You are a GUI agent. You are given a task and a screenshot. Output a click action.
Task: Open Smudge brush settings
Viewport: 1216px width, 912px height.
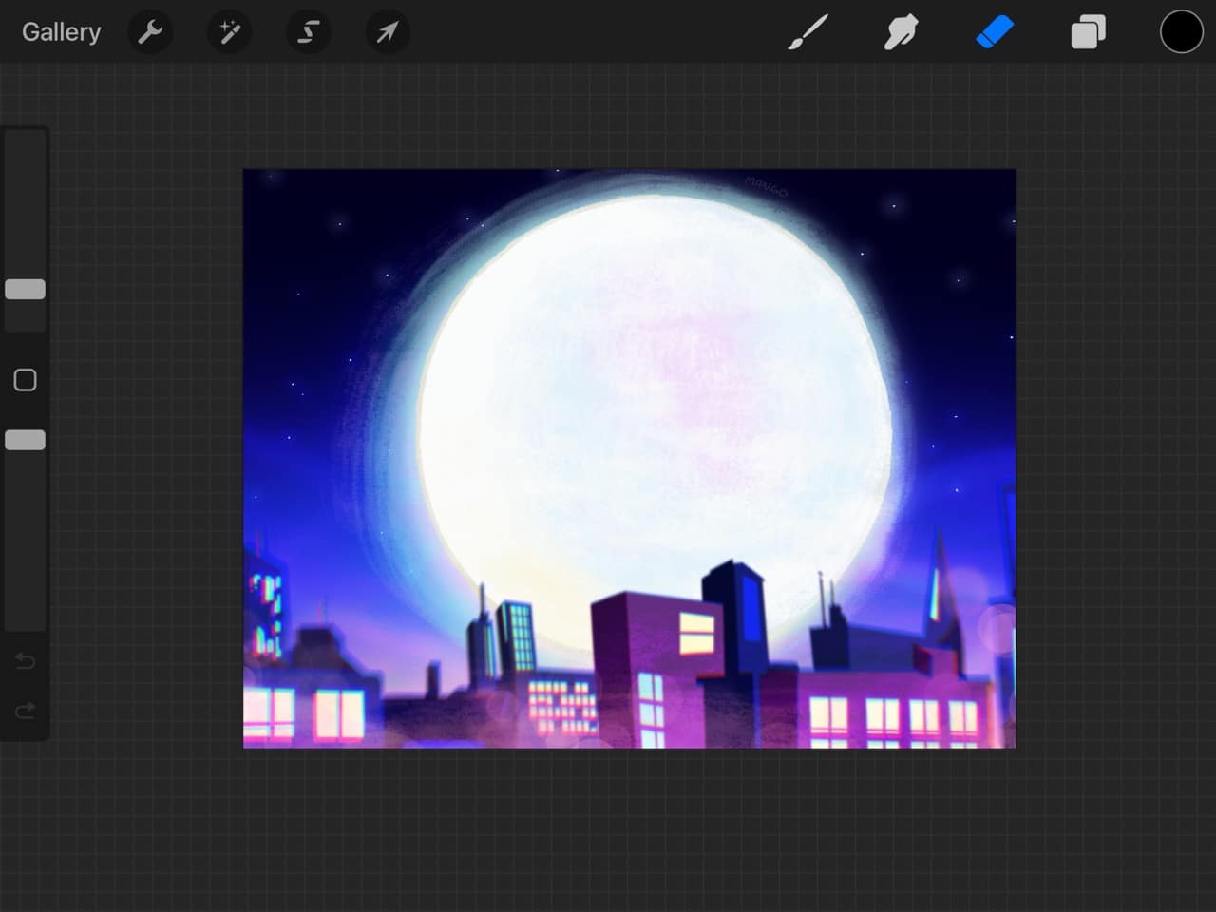point(901,31)
